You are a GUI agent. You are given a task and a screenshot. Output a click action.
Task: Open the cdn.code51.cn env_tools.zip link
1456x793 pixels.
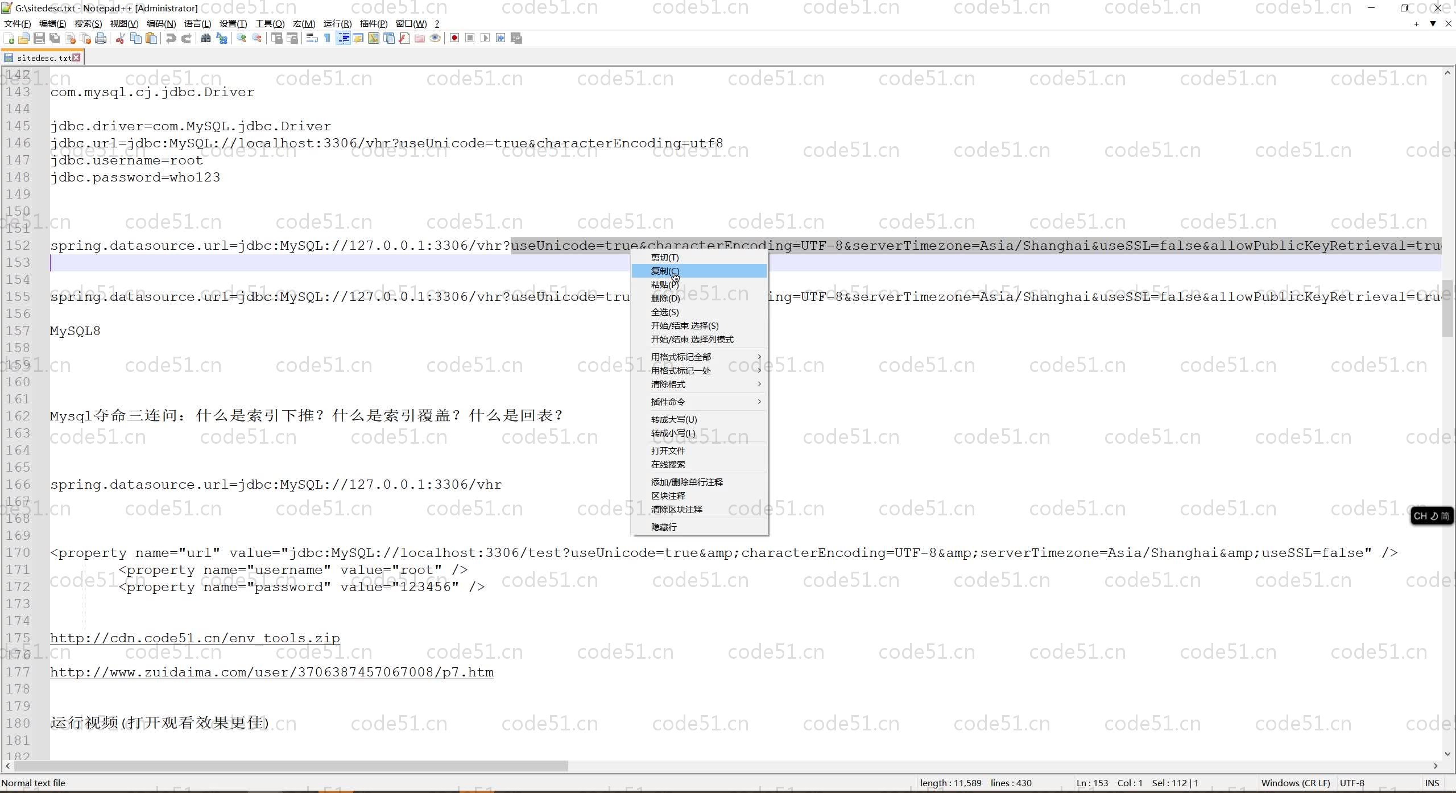pyautogui.click(x=195, y=638)
